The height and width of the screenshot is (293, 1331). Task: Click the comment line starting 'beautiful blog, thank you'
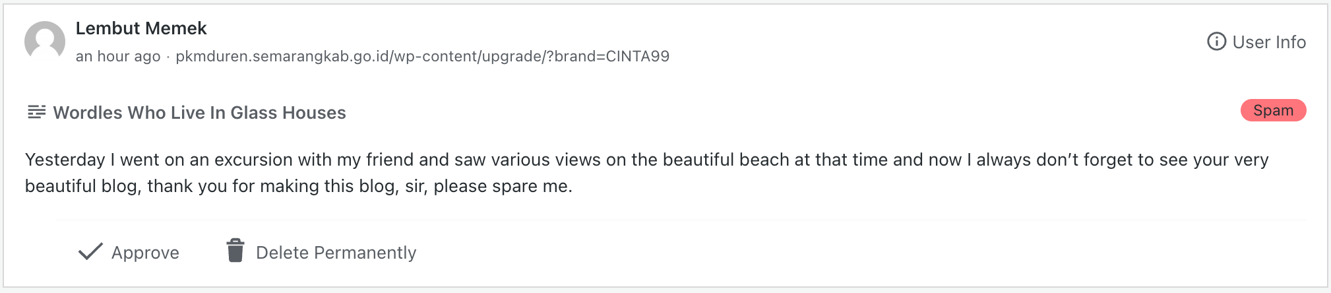click(298, 186)
